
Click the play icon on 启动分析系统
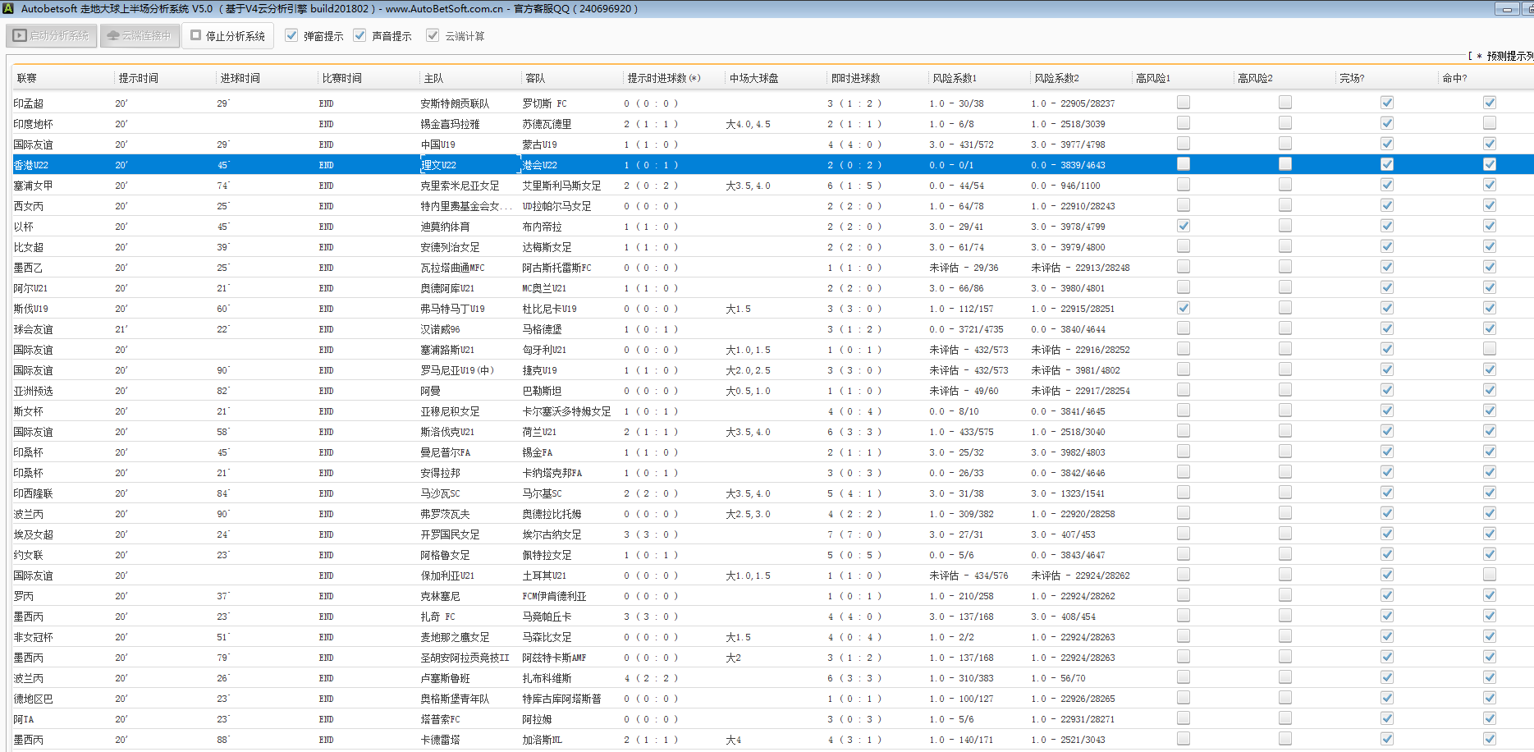(x=20, y=36)
